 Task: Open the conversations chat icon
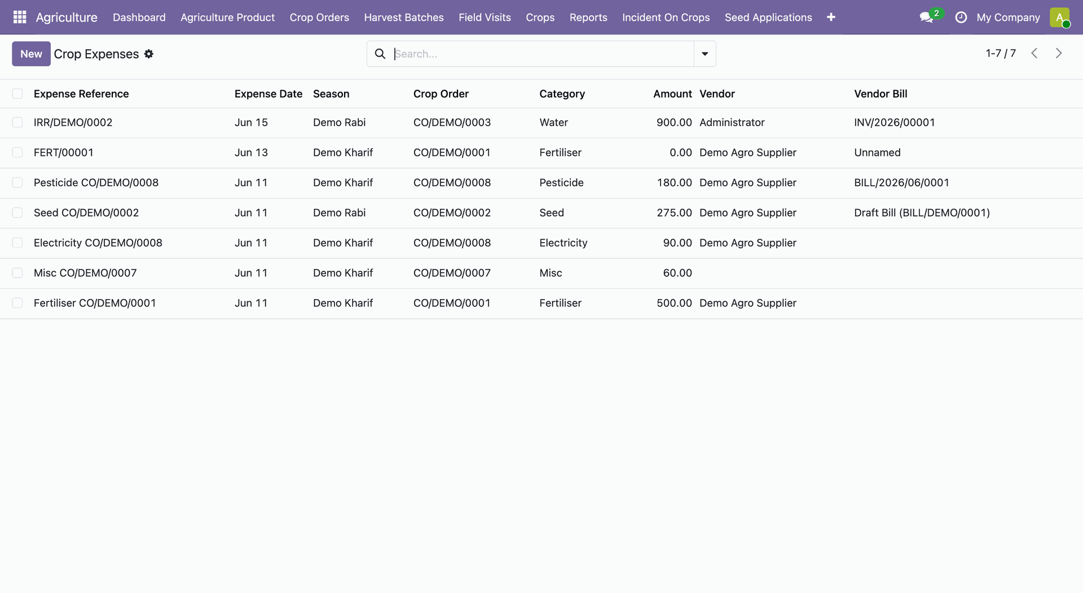pyautogui.click(x=926, y=17)
